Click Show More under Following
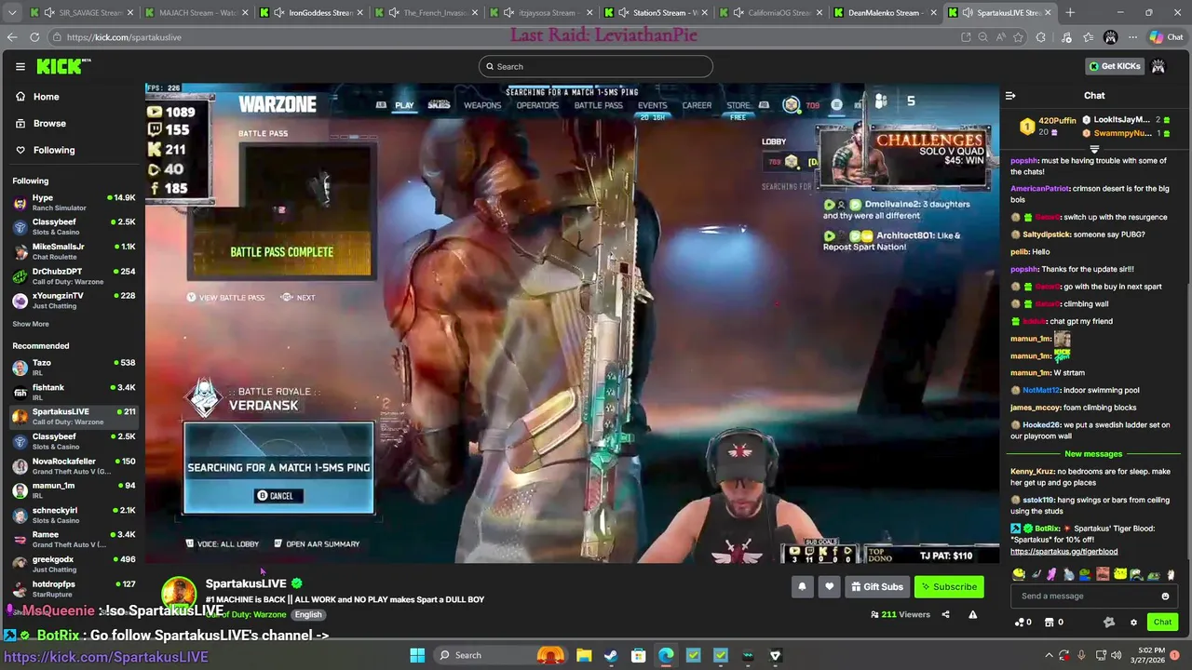1192x670 pixels. coord(31,324)
